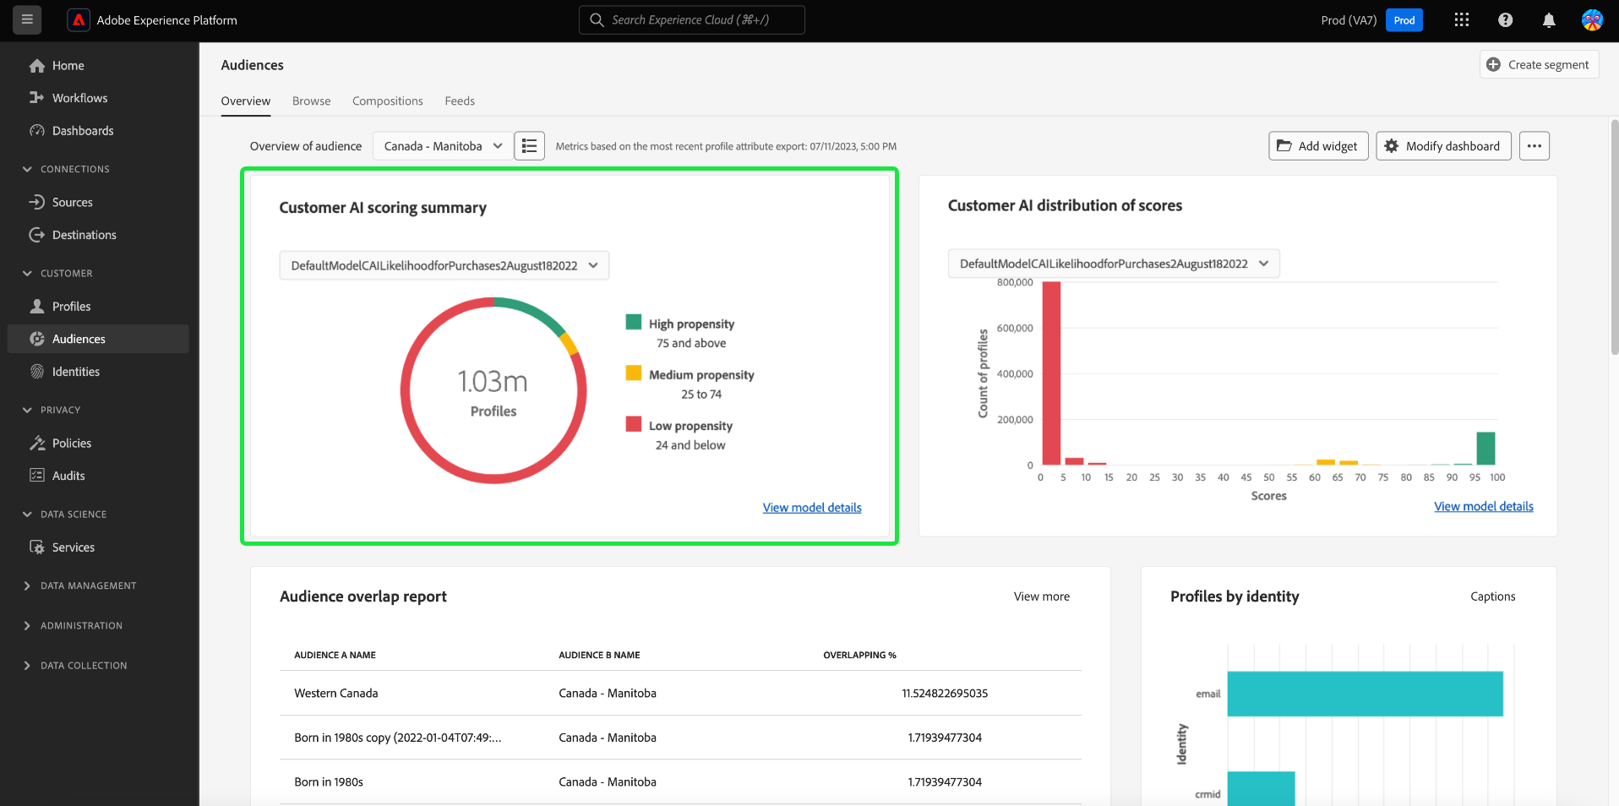Image resolution: width=1619 pixels, height=806 pixels.
Task: Open the help question mark icon
Action: coord(1505,20)
